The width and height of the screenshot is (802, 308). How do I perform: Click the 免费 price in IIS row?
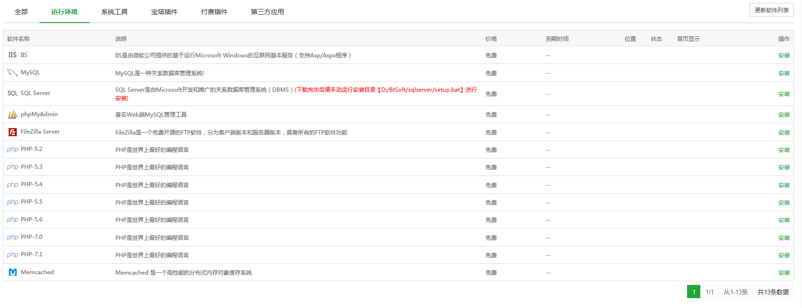(491, 55)
